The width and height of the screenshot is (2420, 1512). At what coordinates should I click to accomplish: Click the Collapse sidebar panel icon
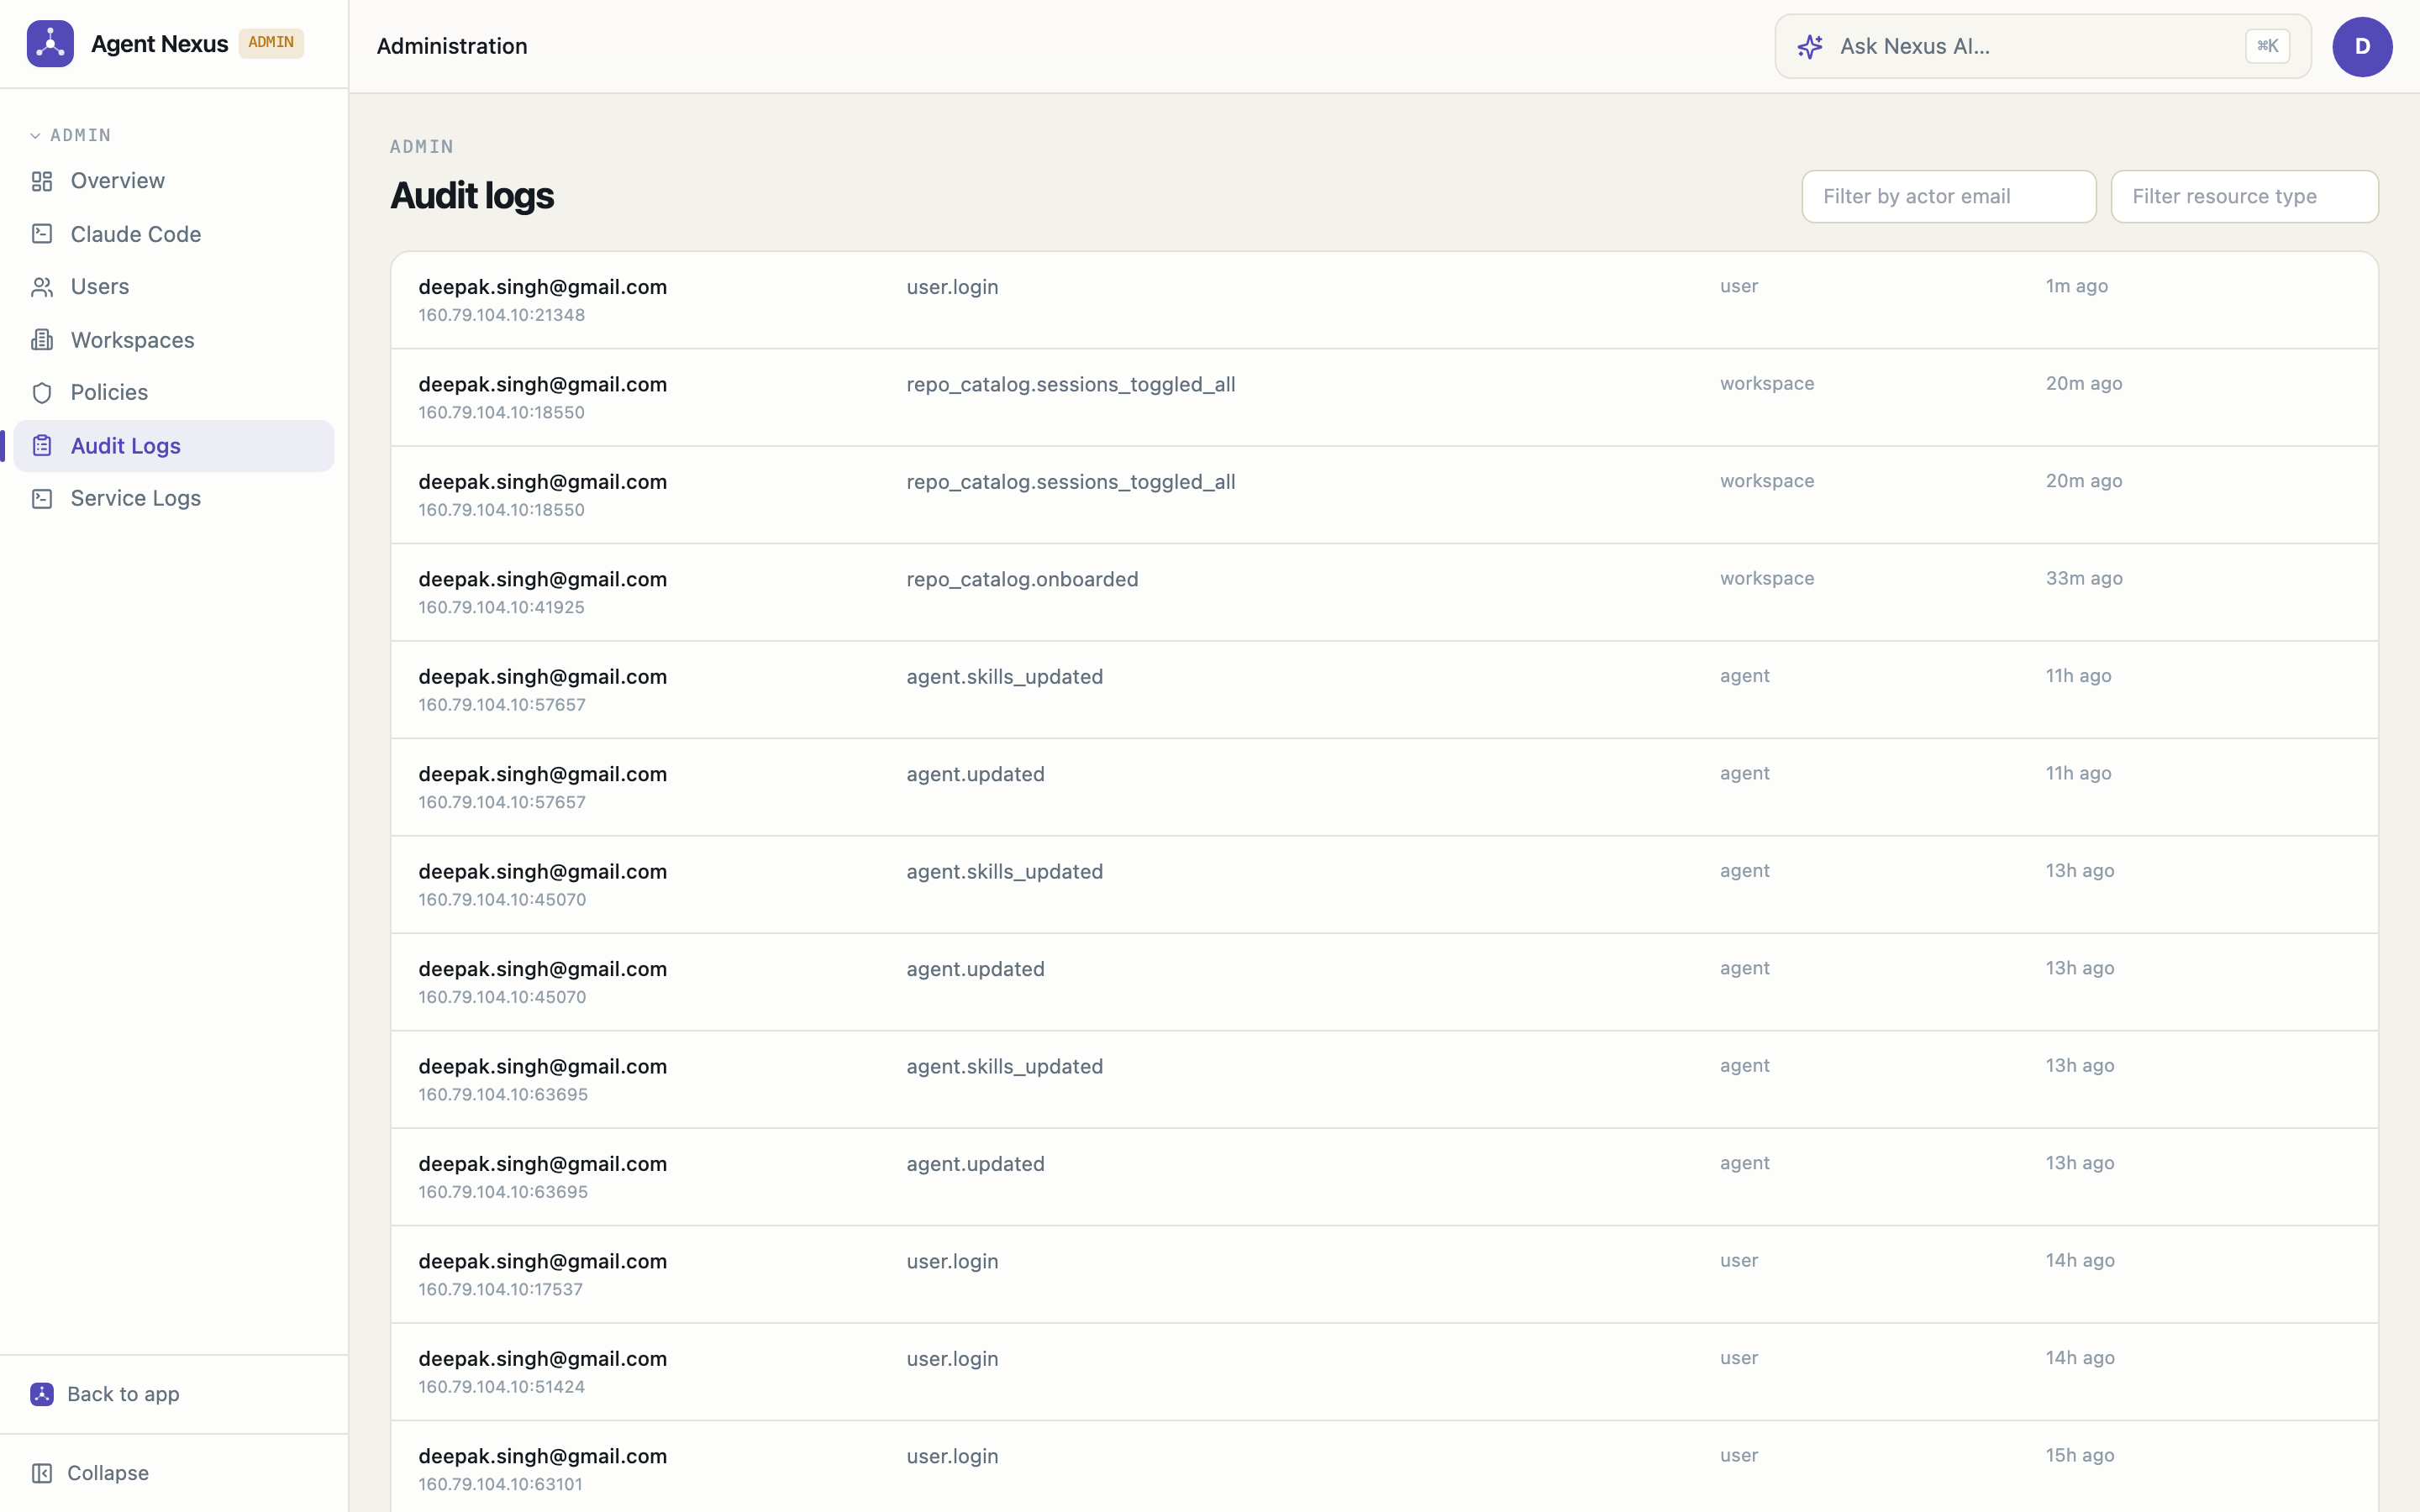(42, 1473)
